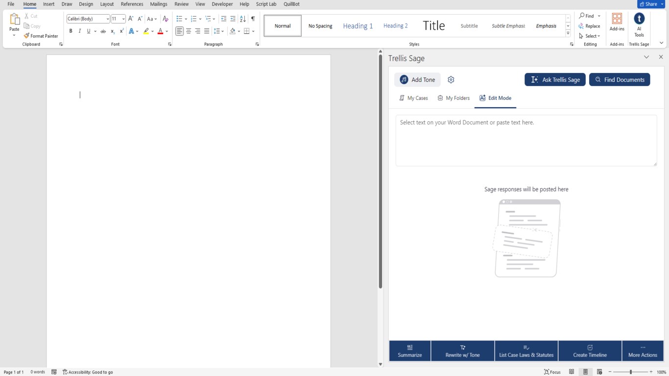
Task: Align text to the left
Action: click(x=179, y=31)
